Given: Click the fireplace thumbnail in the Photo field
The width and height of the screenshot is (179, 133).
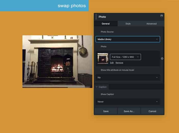Looking at the screenshot, I should [103, 58].
